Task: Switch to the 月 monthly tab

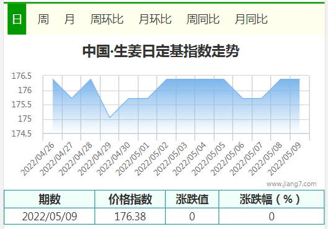Action: [69, 19]
